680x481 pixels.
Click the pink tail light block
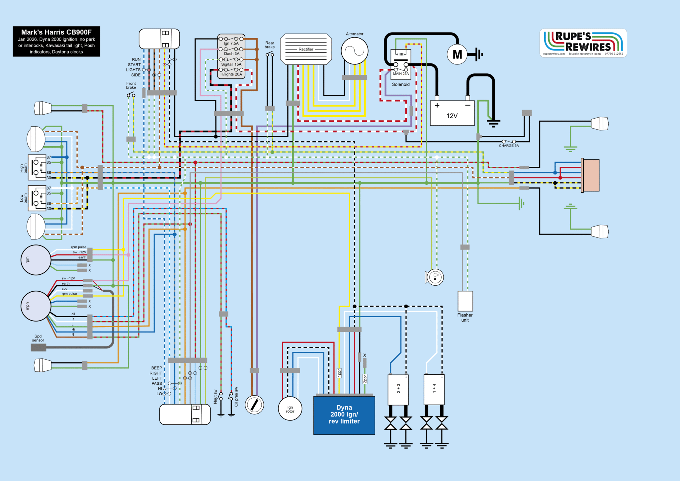[591, 175]
